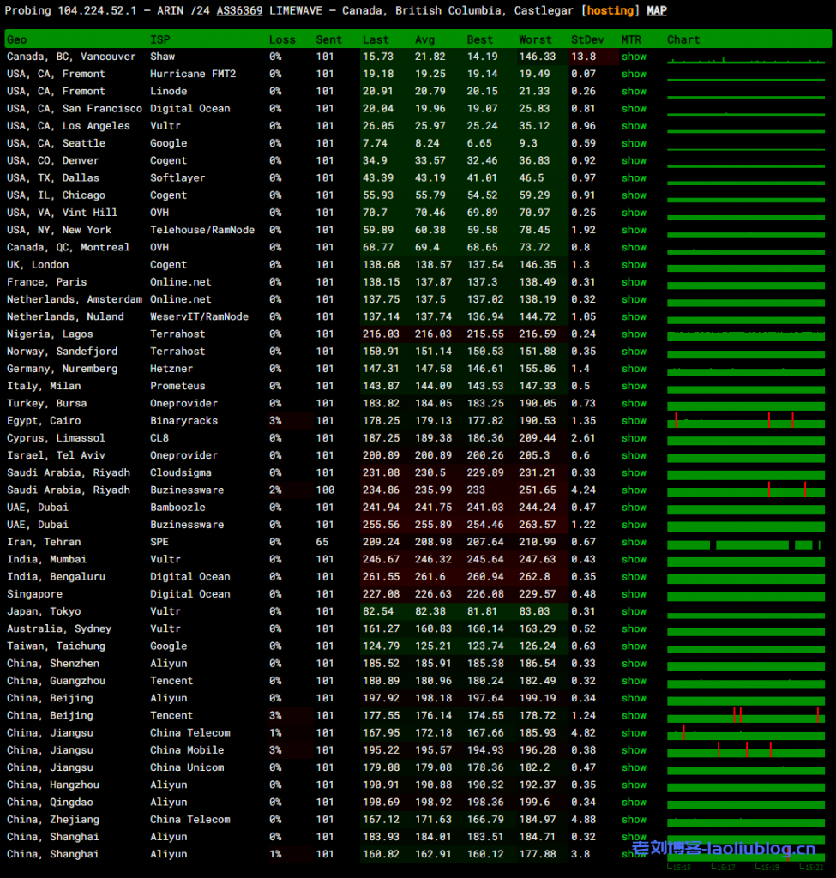Show MTR for Egypt, Cairo Binaryracks

pyautogui.click(x=634, y=421)
